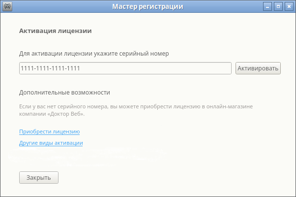Image resolution: width=296 pixels, height=197 pixels.
Task: Select the Активация лицензии heading text
Action: (55, 31)
